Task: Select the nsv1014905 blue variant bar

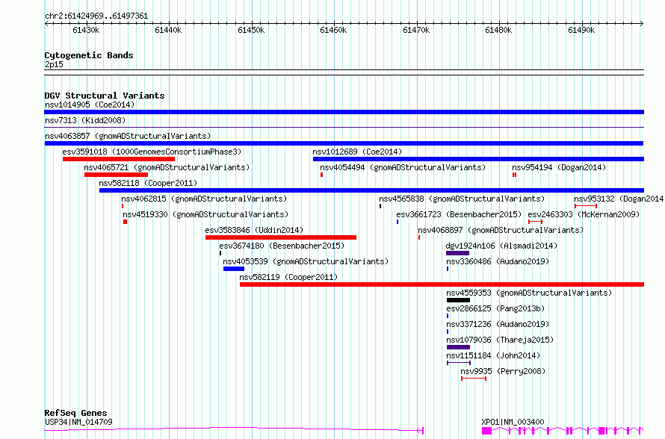Action: click(344, 112)
